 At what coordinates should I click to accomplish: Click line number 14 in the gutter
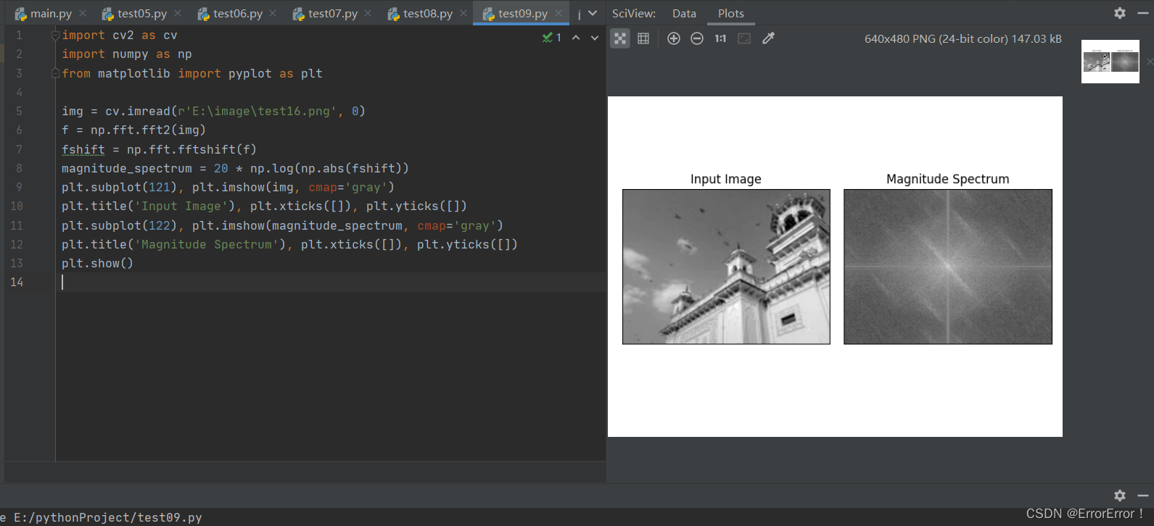pos(17,282)
